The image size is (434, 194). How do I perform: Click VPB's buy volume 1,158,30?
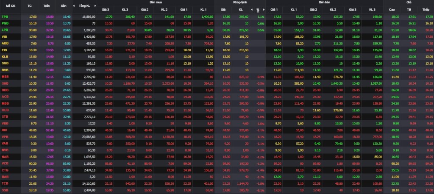[x=168, y=137]
